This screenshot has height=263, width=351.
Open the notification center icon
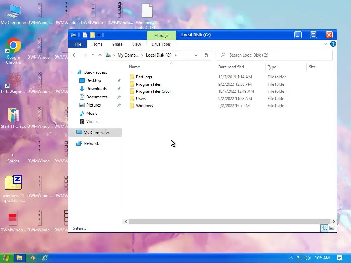click(x=340, y=258)
